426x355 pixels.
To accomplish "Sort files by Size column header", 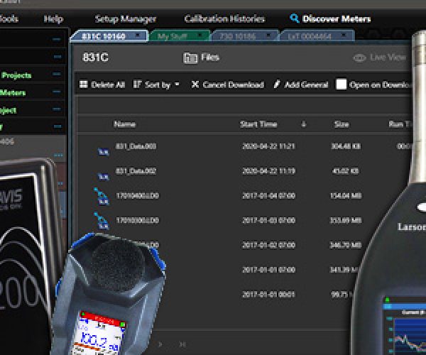I will tap(342, 124).
